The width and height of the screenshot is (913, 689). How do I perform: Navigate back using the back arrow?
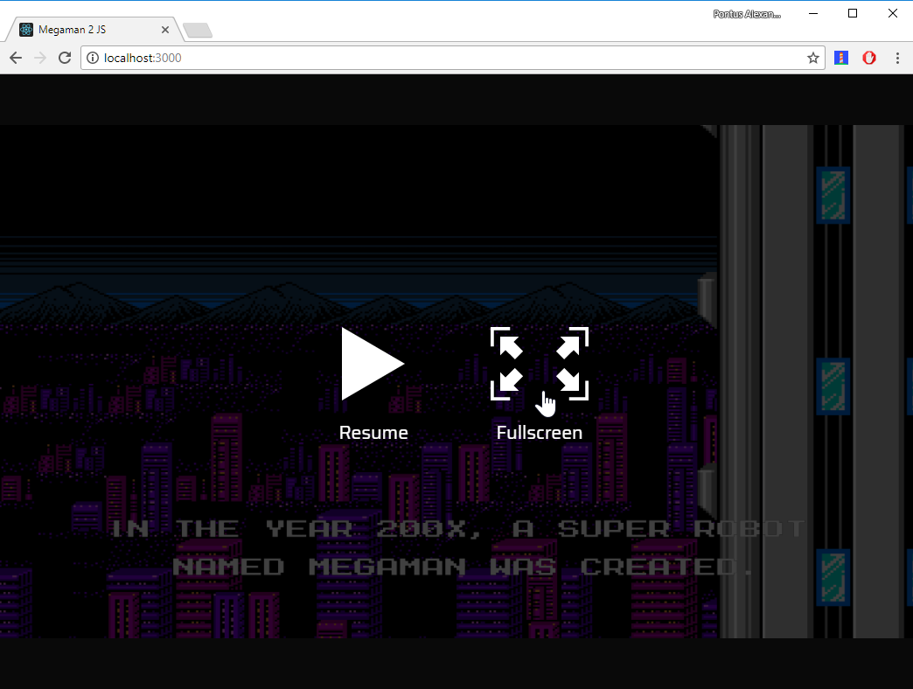[15, 58]
